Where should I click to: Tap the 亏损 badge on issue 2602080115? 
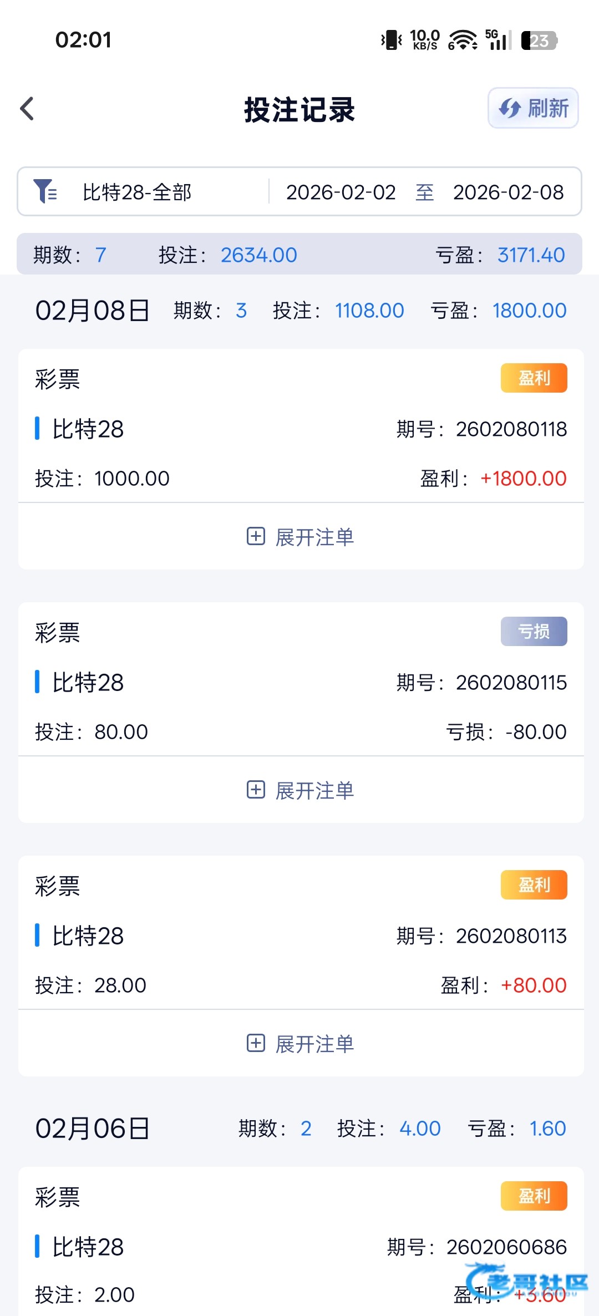[534, 631]
